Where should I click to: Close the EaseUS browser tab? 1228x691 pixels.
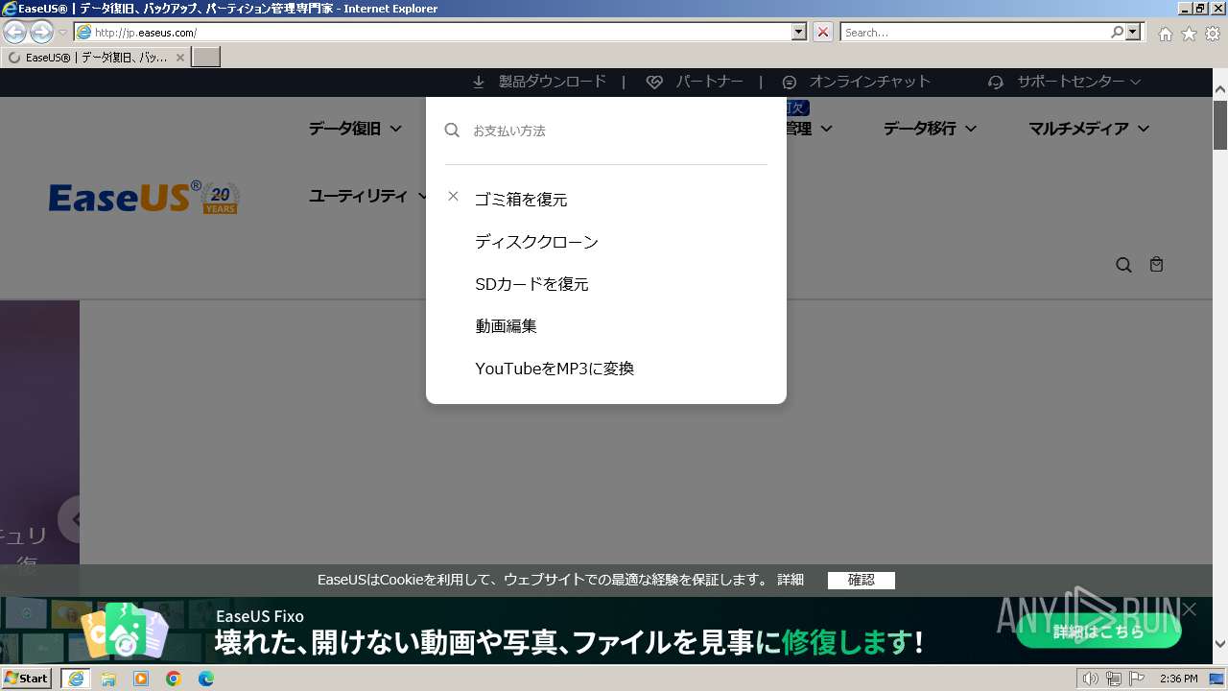click(x=180, y=58)
